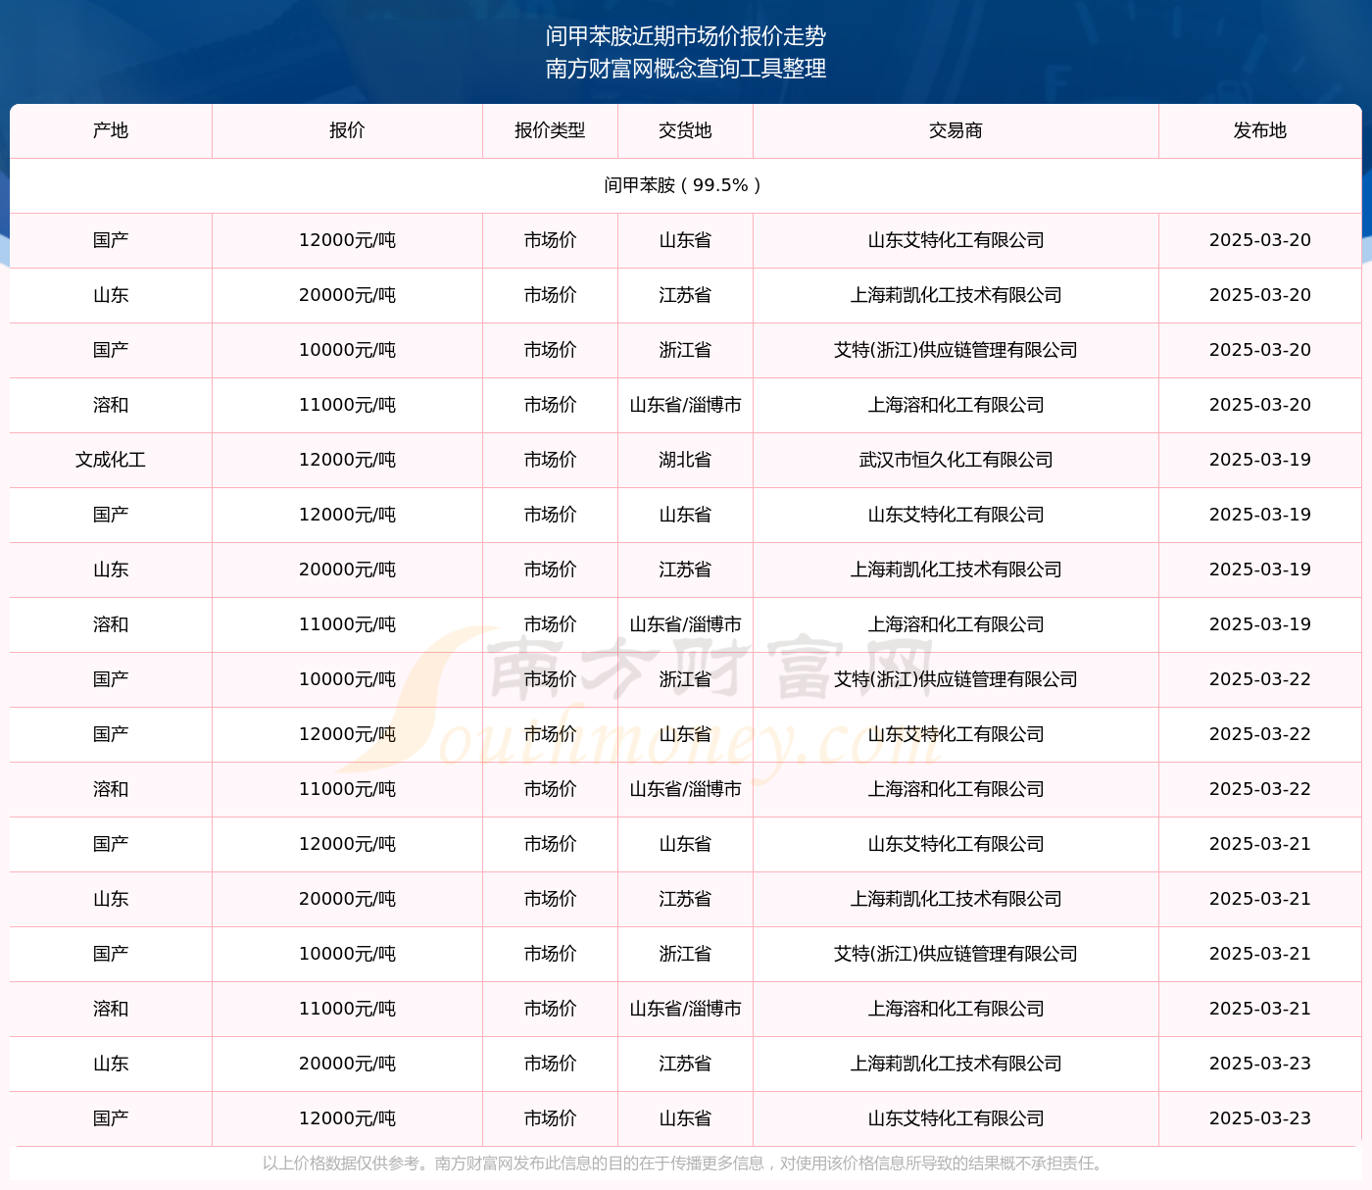The width and height of the screenshot is (1372, 1190).
Task: Click 溶和 origin in 2025-03-20 row
Action: pyautogui.click(x=111, y=405)
